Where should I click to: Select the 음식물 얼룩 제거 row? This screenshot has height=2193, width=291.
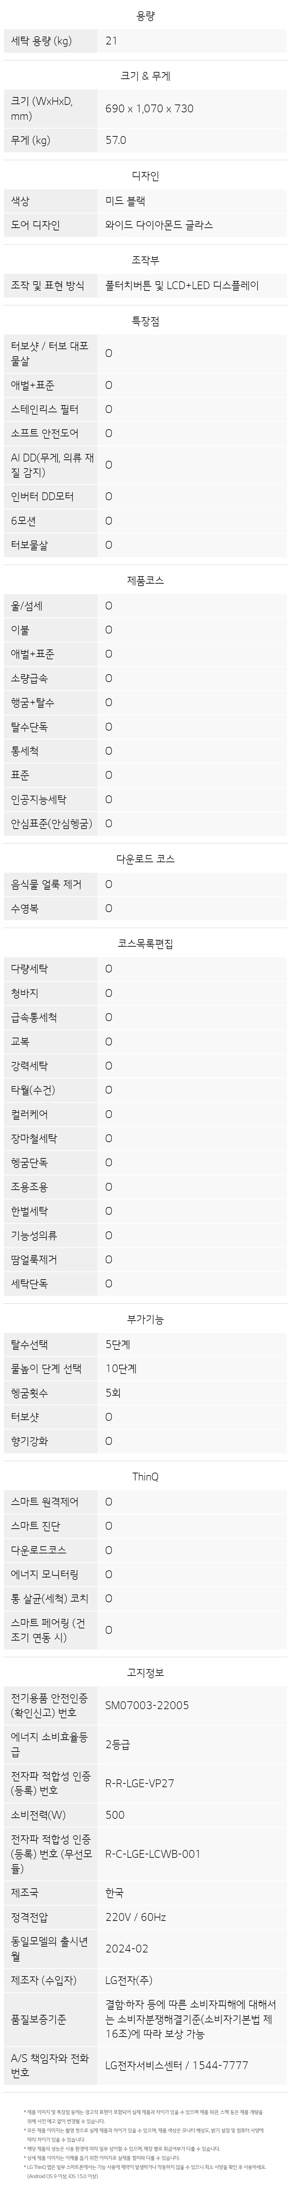pos(145,885)
